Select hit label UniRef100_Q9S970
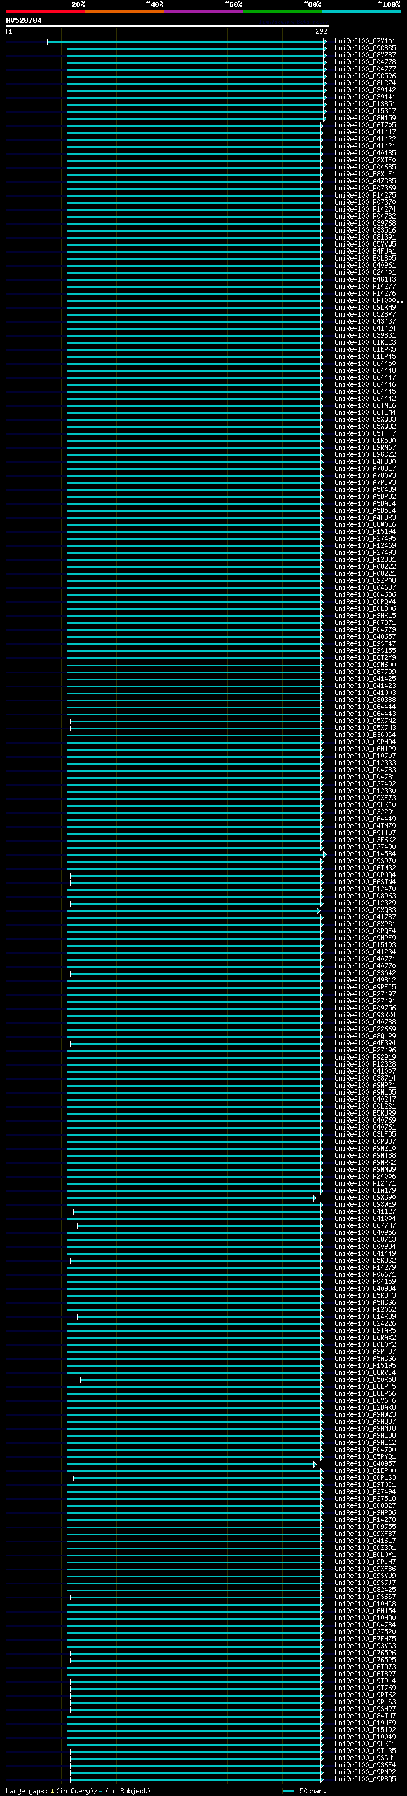407x1796 pixels. 364,861
